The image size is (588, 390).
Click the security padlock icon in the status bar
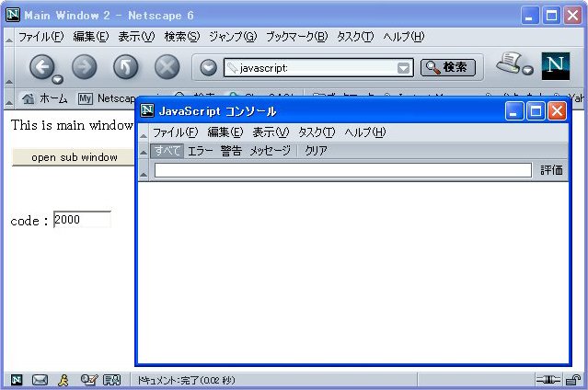click(573, 380)
